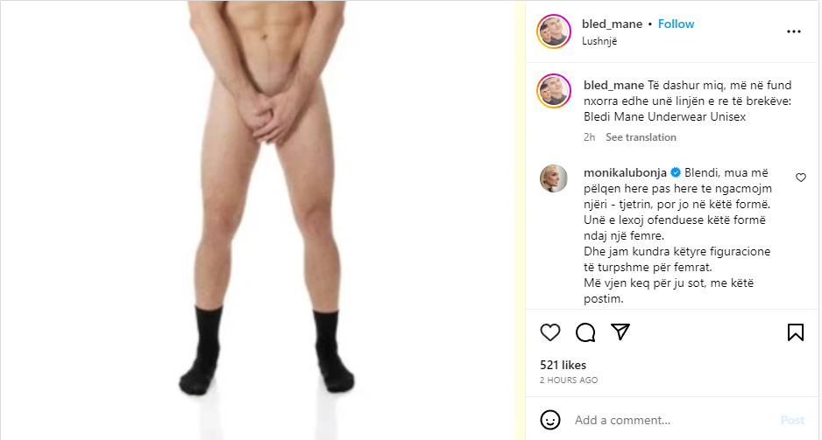Open comments with the speech bubble icon
This screenshot has width=822, height=440.
click(585, 332)
